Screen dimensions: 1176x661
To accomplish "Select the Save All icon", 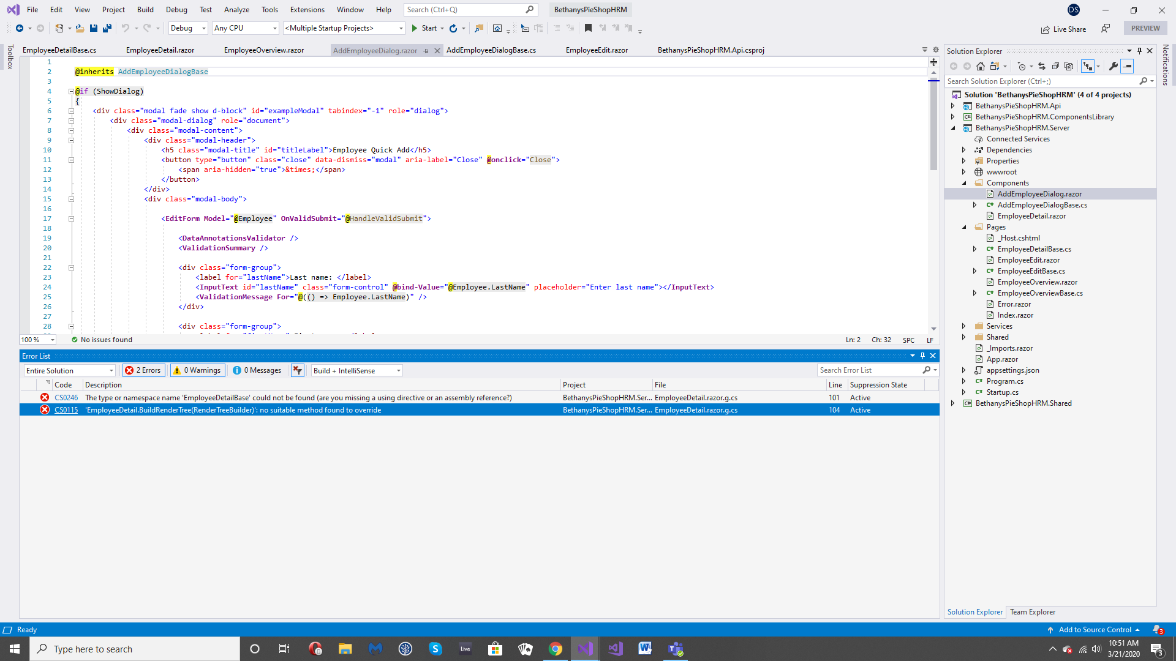I will [x=107, y=28].
